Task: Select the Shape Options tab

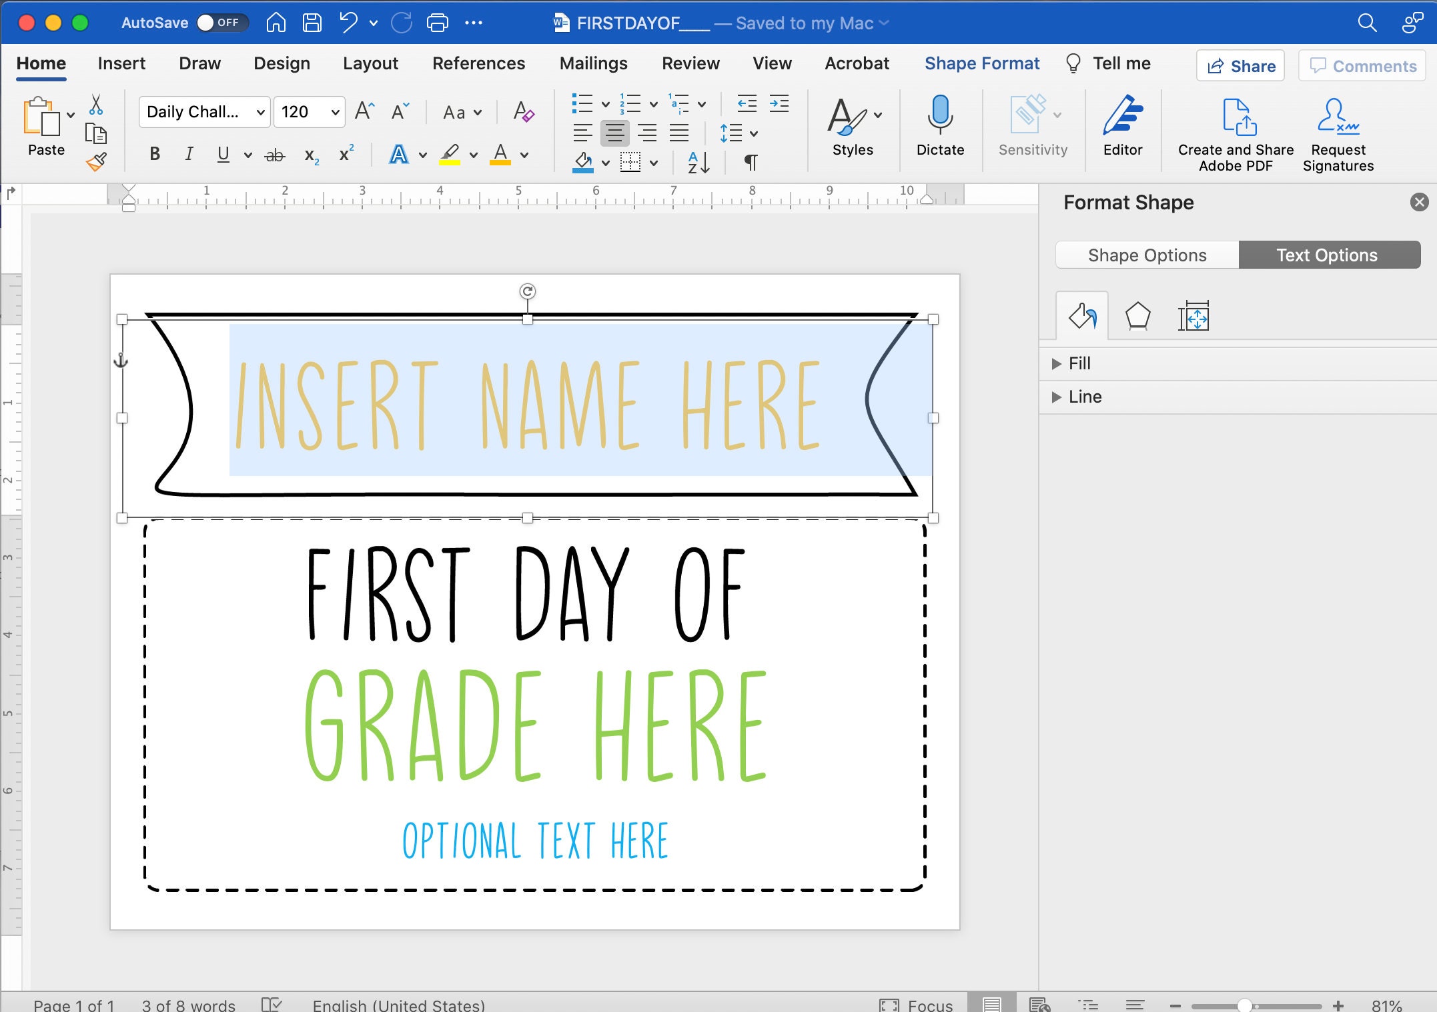Action: (x=1147, y=255)
